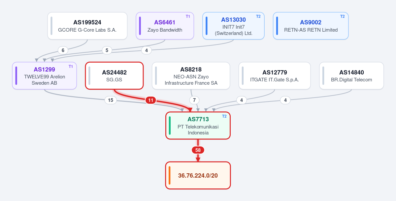Click the T2 tier tag on AS9002
Screen dimensions: 396x201
343,16
